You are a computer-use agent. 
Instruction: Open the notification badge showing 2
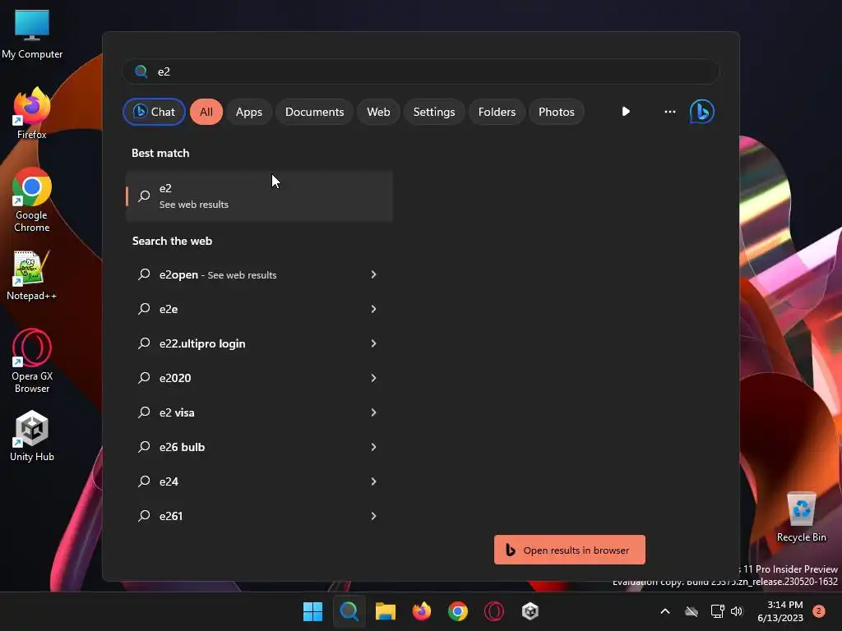pos(818,611)
